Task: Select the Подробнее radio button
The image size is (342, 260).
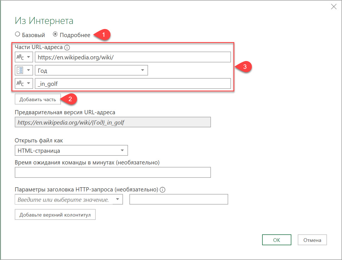Action: (55, 35)
